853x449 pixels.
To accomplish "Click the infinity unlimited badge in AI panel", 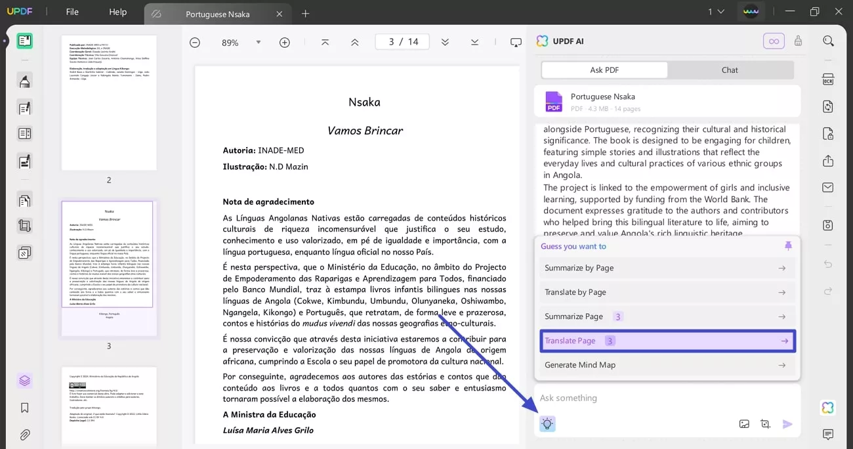I will pyautogui.click(x=774, y=41).
